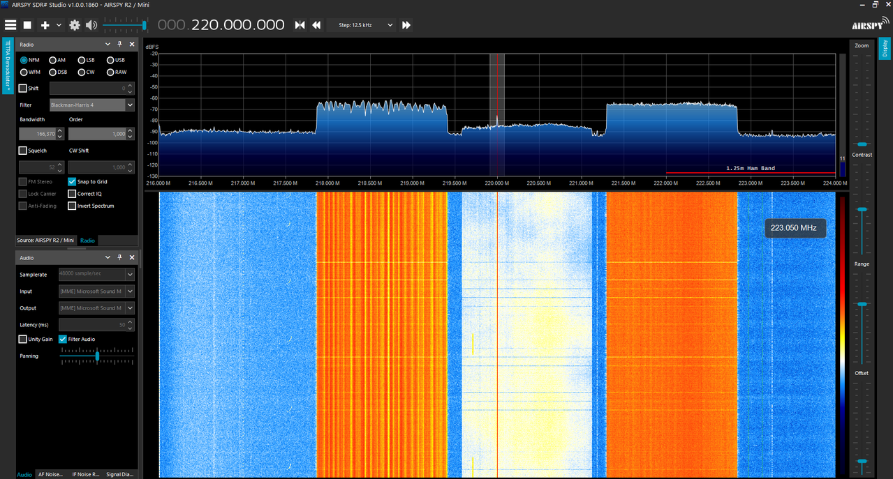Switch to the Audio bottom tab
Screen dimensions: 893x479
(24, 474)
